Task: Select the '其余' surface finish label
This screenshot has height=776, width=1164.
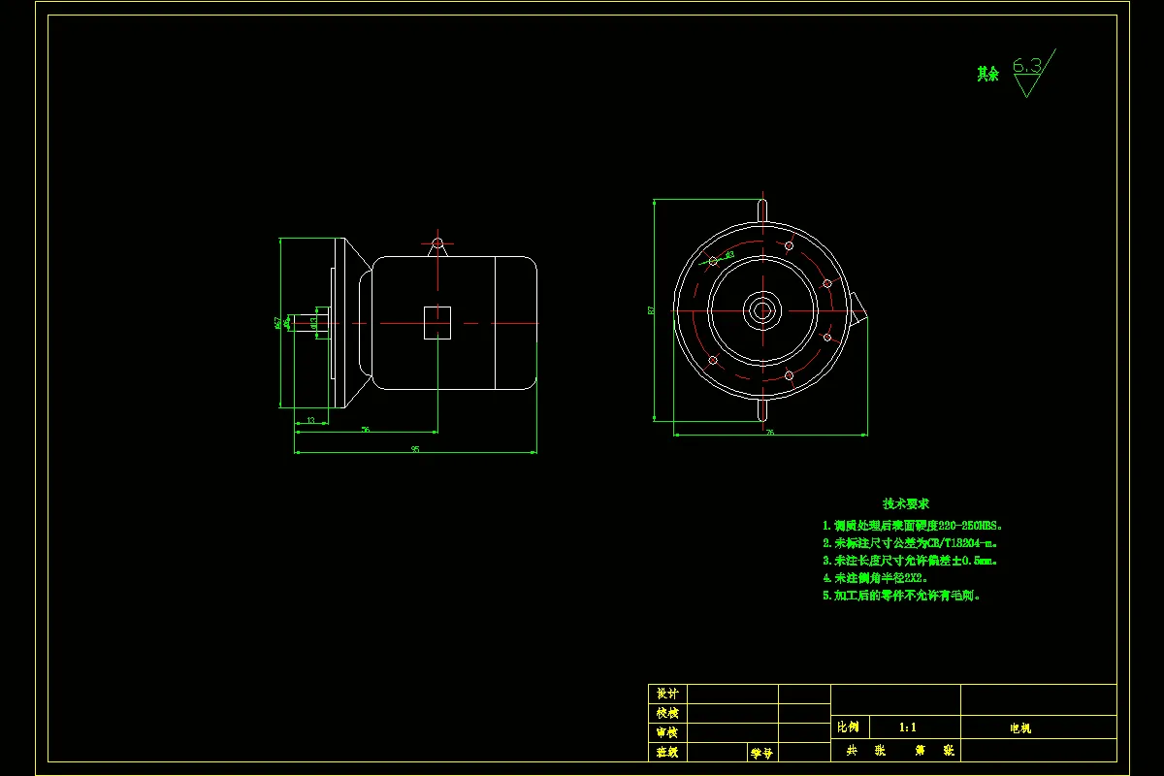Action: [987, 74]
